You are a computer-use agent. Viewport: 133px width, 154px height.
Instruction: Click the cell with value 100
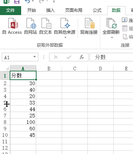(x=23, y=122)
